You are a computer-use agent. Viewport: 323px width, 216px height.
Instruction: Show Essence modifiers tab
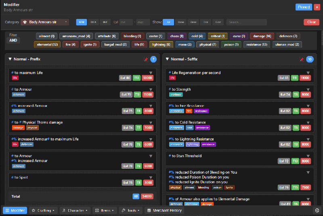(206, 22)
